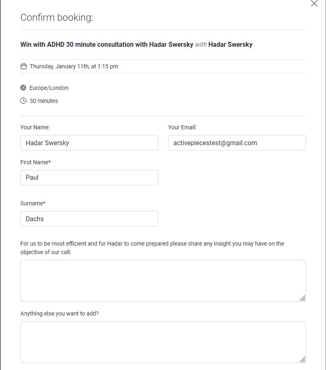Screen dimensions: 326x370
Task: Close the Confirm booking dialog
Action: 314,4
